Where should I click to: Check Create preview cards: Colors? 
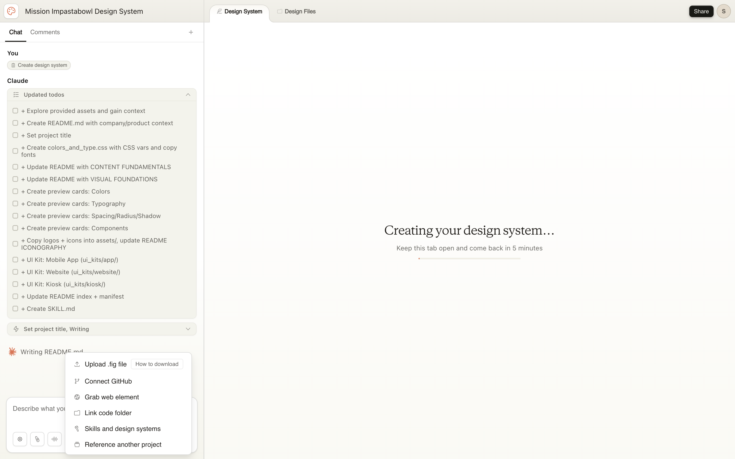tap(15, 191)
